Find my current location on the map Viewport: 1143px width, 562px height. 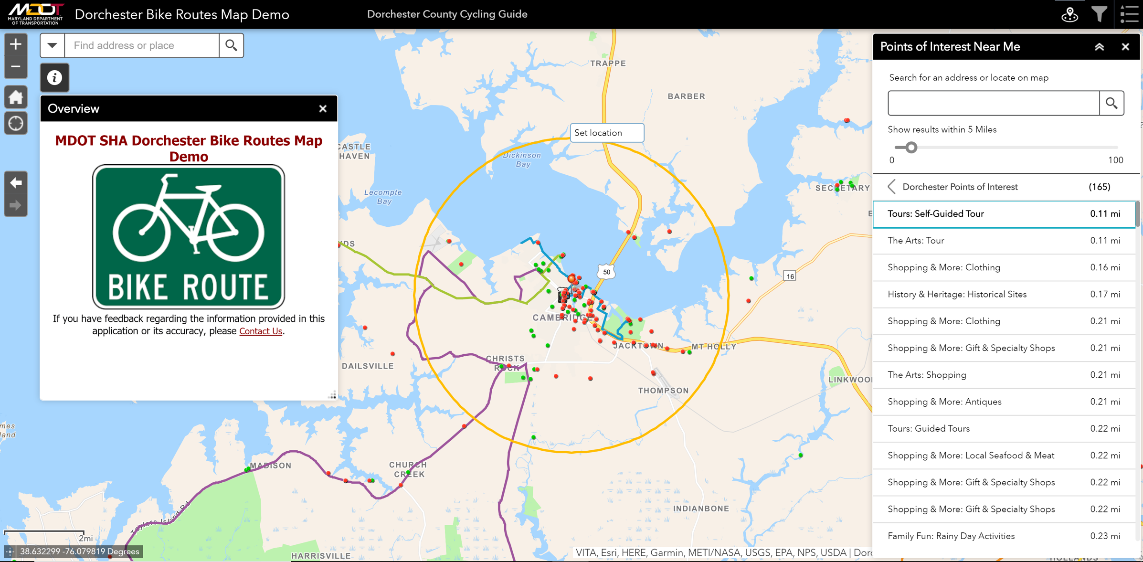16,123
